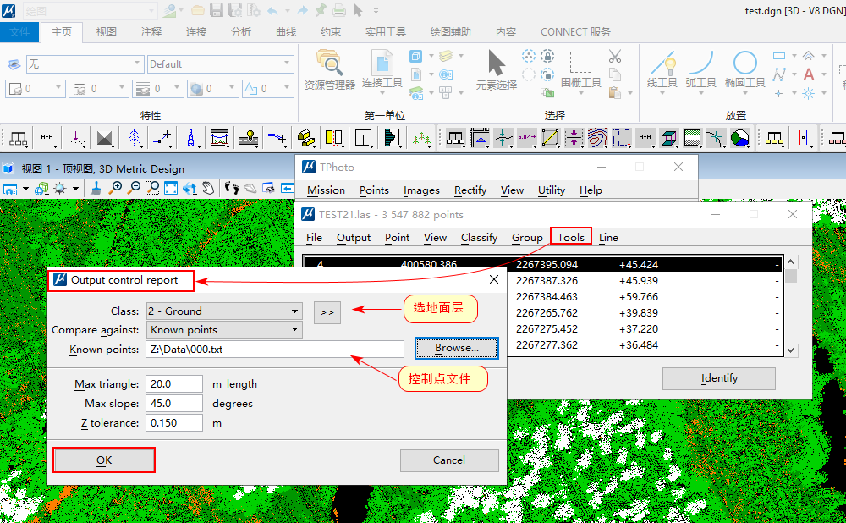Click the Max slope field showing 45.0

pyautogui.click(x=173, y=404)
